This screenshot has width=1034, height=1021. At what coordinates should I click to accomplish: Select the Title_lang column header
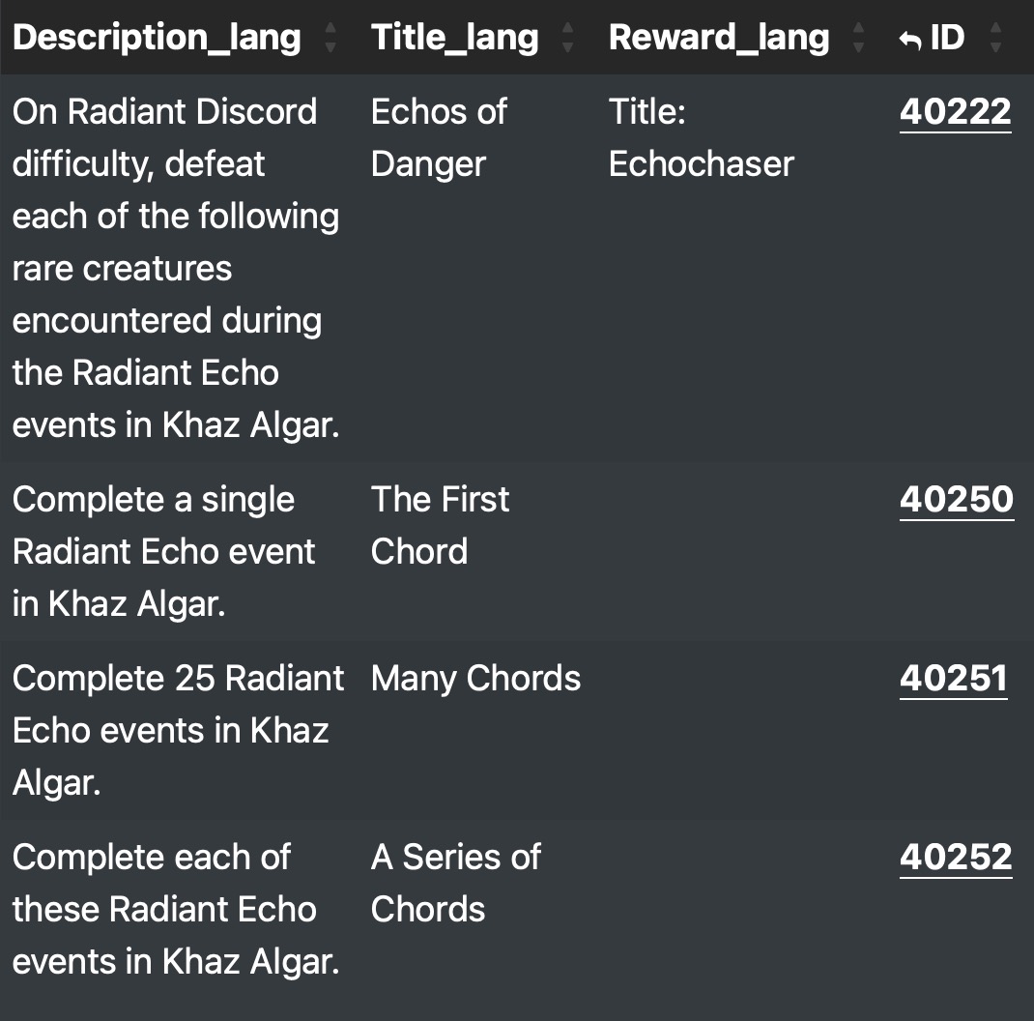[x=454, y=38]
